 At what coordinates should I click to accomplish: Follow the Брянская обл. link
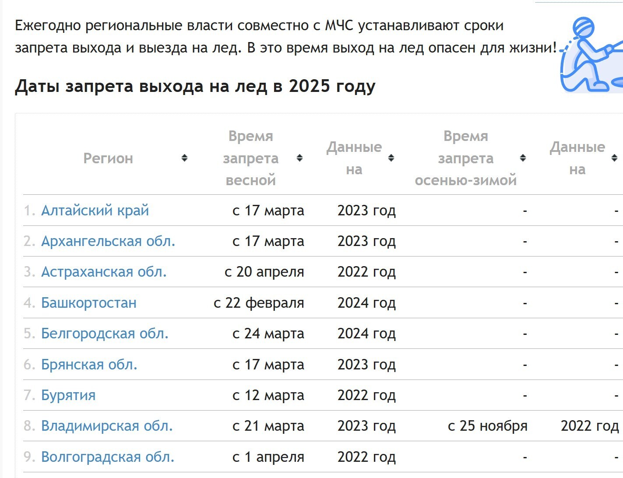click(x=89, y=364)
